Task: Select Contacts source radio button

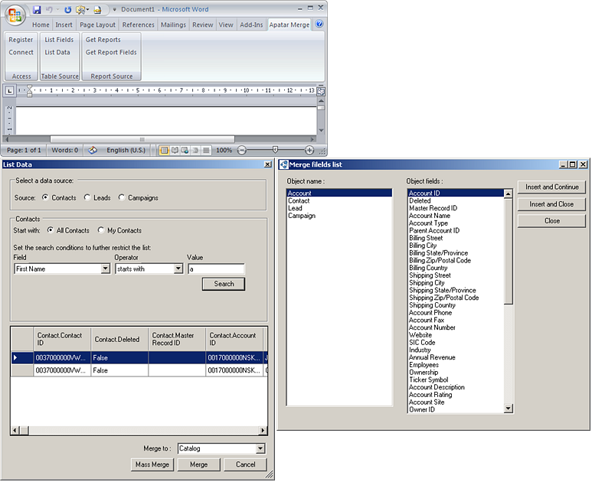Action: click(x=45, y=197)
